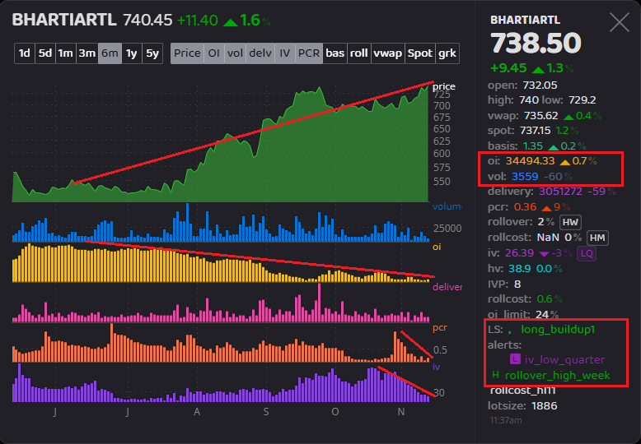Toggle the PCR chart series
641x444 pixels.
[309, 53]
